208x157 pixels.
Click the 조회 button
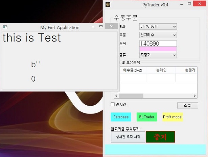(188, 105)
